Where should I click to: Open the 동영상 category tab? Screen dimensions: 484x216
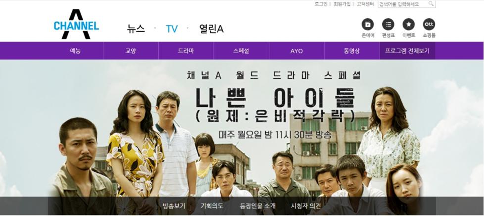pos(352,51)
